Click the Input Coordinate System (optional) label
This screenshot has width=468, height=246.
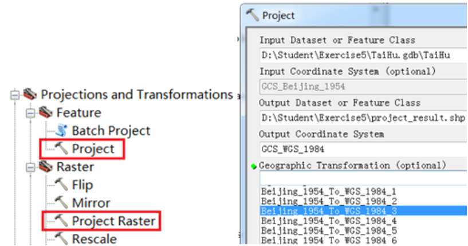coord(348,72)
